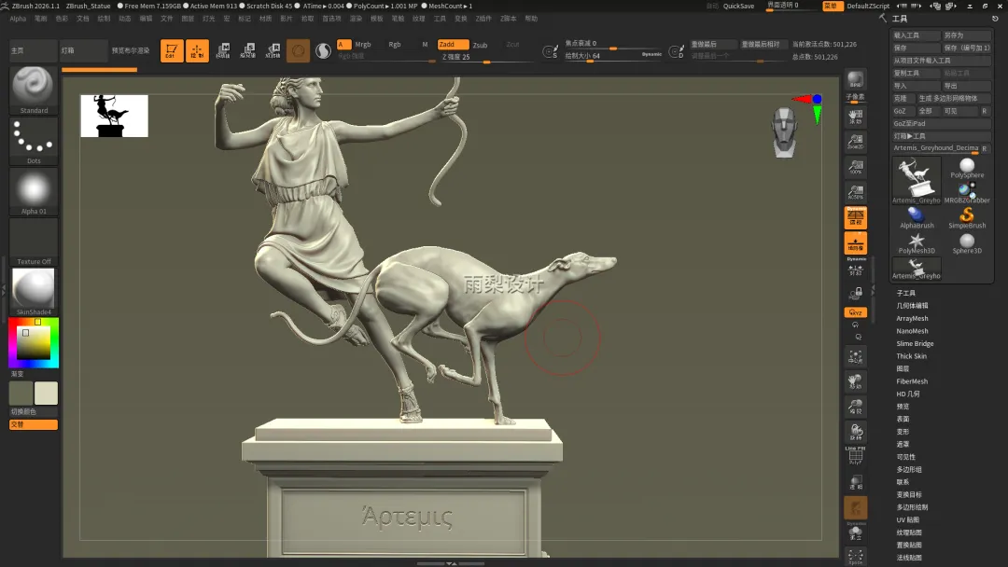Screen dimensions: 1008x567
Task: Select the PolySphere tool
Action: [967, 168]
